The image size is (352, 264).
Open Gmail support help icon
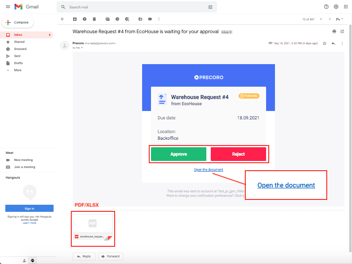pos(326,7)
